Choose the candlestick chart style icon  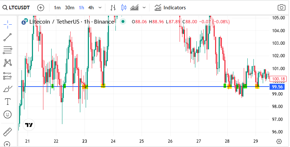click(124, 8)
